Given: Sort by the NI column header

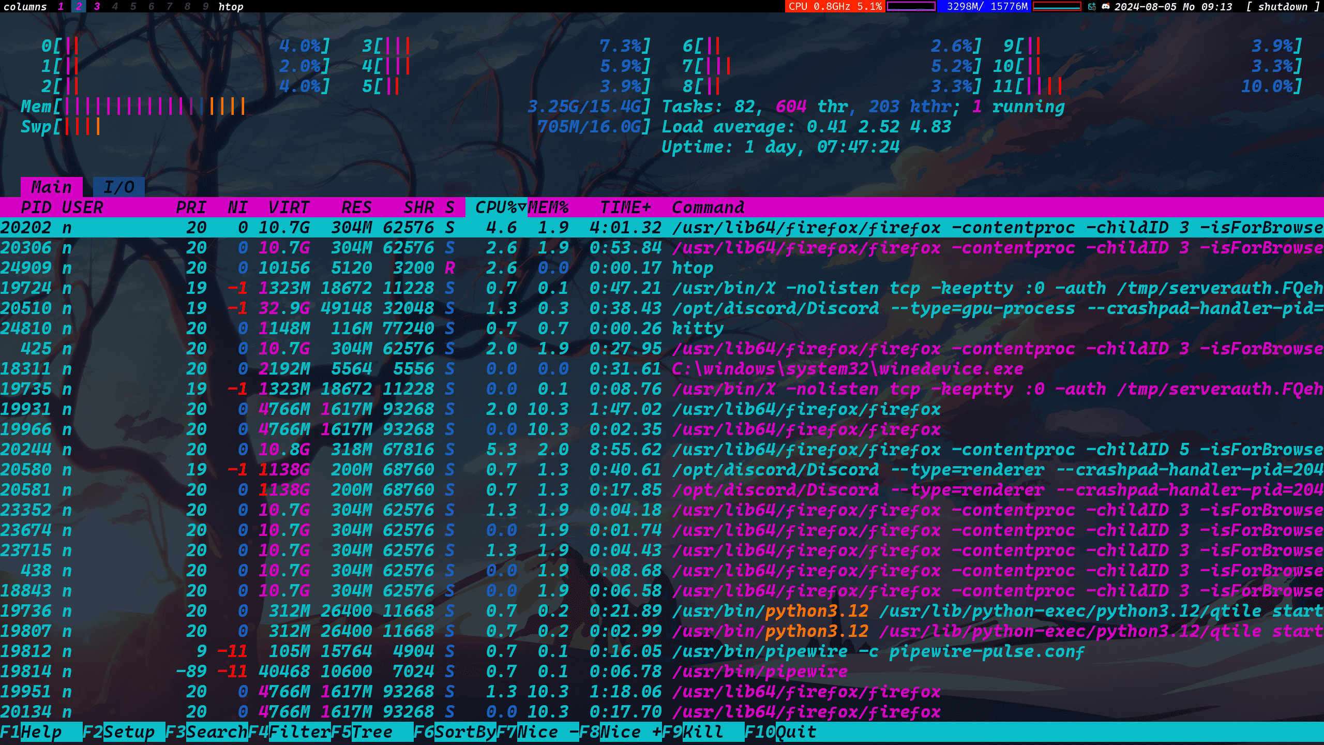Looking at the screenshot, I should tap(238, 207).
